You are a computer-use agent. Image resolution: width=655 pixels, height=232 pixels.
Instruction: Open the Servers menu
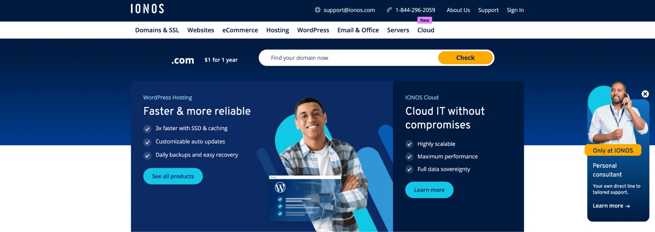pos(398,30)
